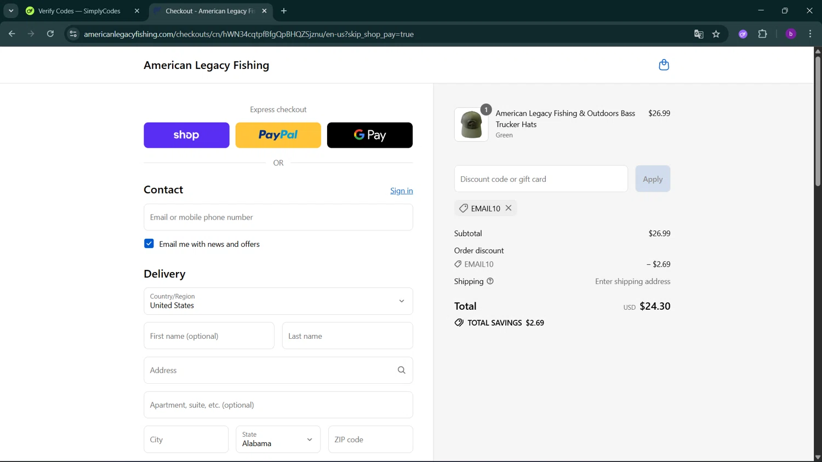The width and height of the screenshot is (822, 462).
Task: Open the purple extension icon in toolbar
Action: click(x=743, y=34)
